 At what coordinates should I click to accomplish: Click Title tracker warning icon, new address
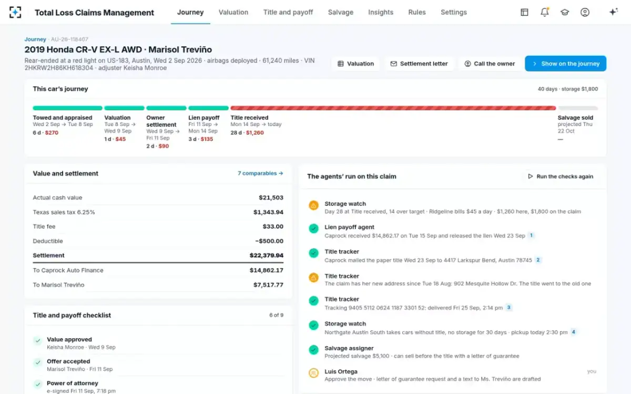click(x=313, y=277)
